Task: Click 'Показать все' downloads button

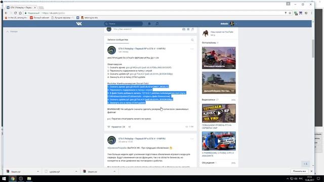Action: click(299, 171)
